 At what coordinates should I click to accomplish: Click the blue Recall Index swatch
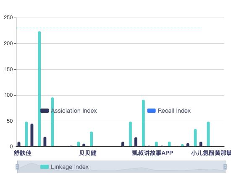tap(152, 111)
